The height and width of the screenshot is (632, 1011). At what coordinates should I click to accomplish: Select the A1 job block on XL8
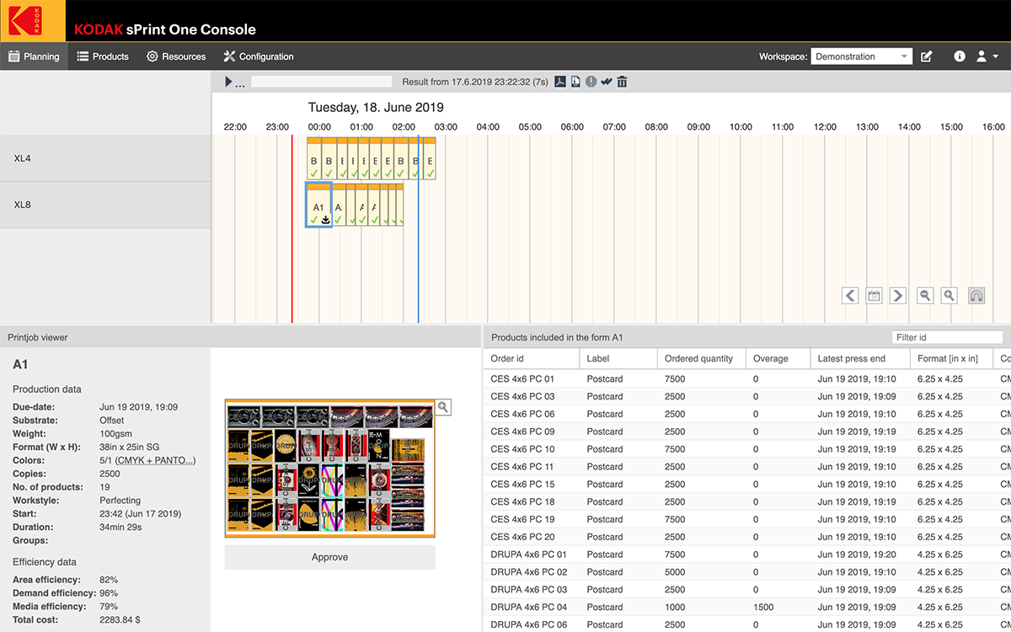point(318,206)
